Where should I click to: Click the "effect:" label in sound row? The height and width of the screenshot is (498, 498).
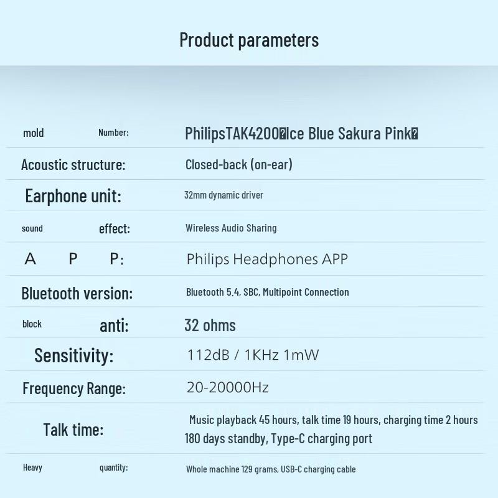point(115,228)
